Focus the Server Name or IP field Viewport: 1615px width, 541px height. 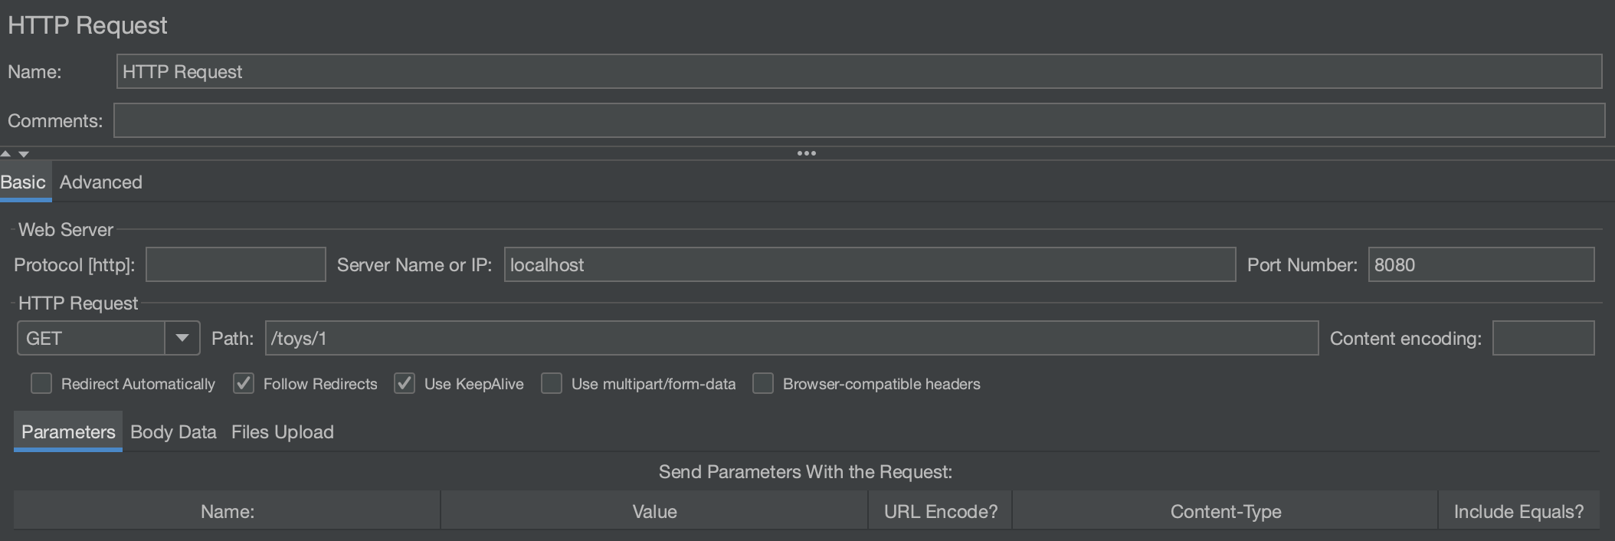coord(870,264)
